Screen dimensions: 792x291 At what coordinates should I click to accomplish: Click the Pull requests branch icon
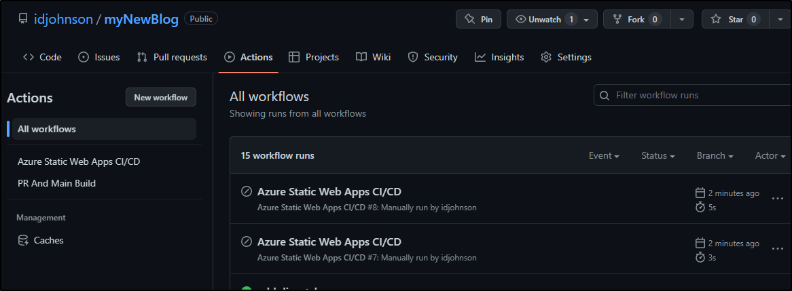tap(142, 57)
